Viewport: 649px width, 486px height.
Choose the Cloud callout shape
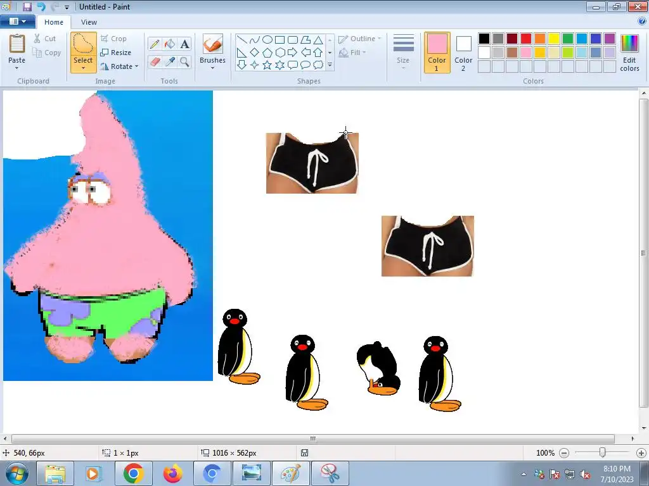tap(318, 65)
